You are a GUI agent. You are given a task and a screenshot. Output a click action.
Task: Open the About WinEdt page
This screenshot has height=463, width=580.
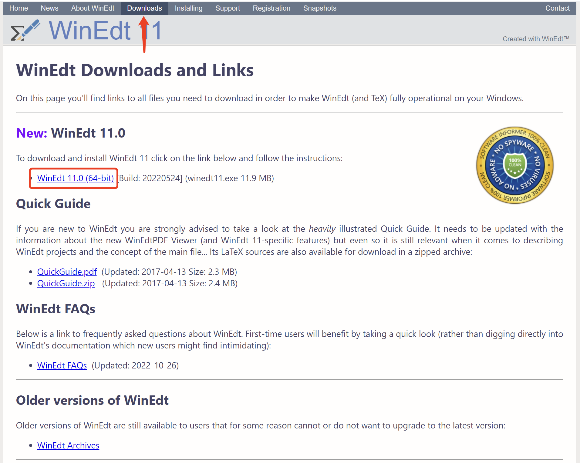tap(93, 8)
